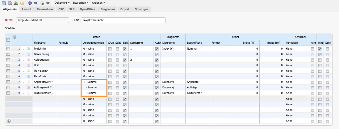The height and width of the screenshot is (129, 339).
Task: Check the row checkbox for Angebotswert
Action: (x=8, y=82)
